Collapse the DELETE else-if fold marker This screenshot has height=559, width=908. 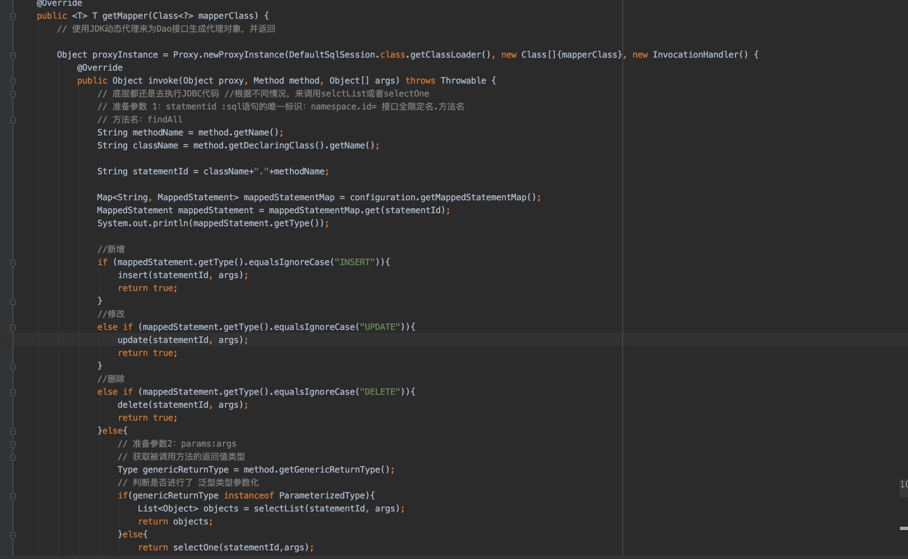13,393
